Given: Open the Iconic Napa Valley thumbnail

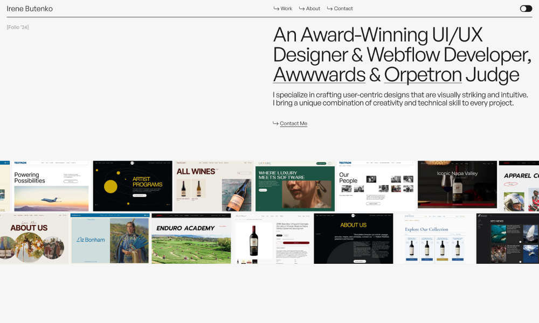Looking at the screenshot, I should tap(457, 186).
